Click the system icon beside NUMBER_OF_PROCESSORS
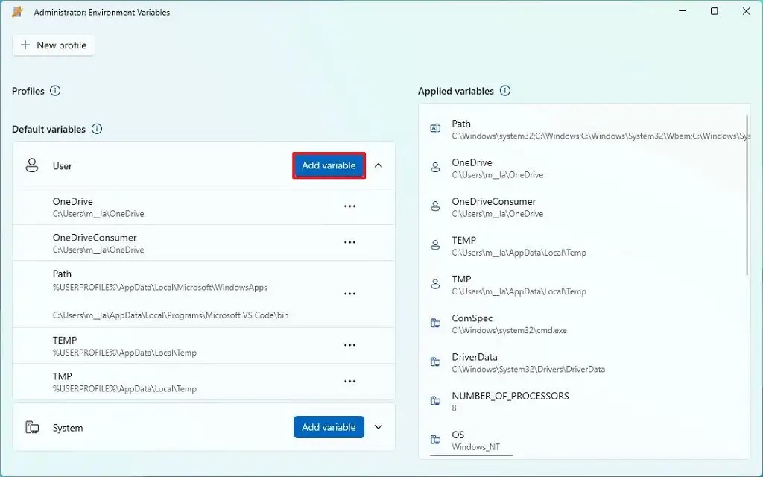This screenshot has width=763, height=477. pyautogui.click(x=435, y=401)
